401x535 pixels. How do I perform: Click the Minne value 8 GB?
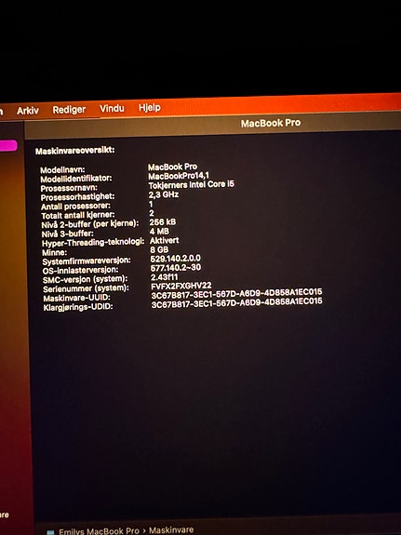[x=159, y=249]
